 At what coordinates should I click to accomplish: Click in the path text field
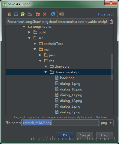click(57, 22)
